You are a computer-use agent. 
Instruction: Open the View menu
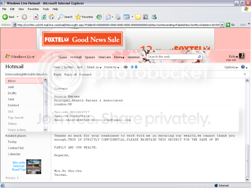tap(21, 9)
